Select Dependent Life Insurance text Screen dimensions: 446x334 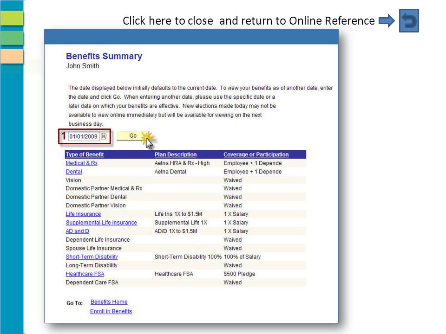(x=98, y=239)
